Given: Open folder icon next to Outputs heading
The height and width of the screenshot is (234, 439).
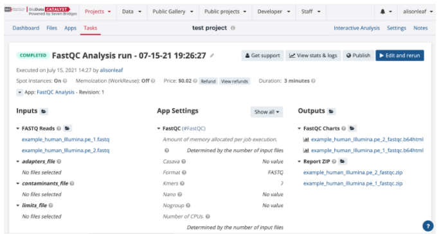Looking at the screenshot, I should pos(331,112).
